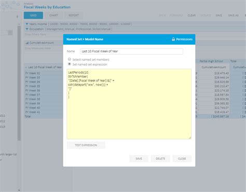Click the $243,867.18 total cell

click(220, 116)
